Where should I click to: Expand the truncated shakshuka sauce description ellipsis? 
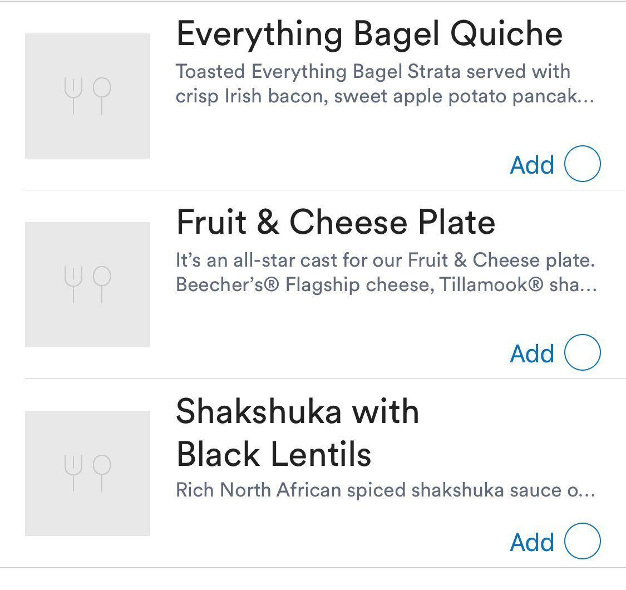click(586, 490)
